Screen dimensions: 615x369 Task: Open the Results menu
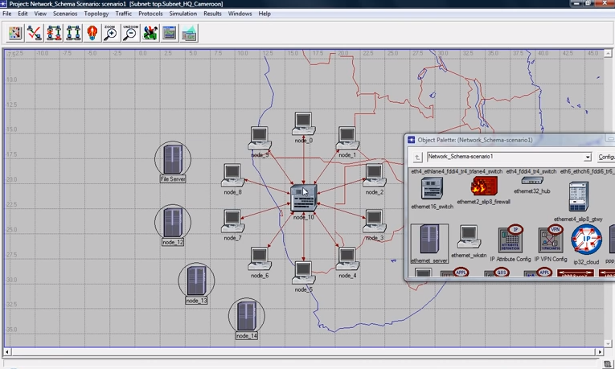pos(212,14)
